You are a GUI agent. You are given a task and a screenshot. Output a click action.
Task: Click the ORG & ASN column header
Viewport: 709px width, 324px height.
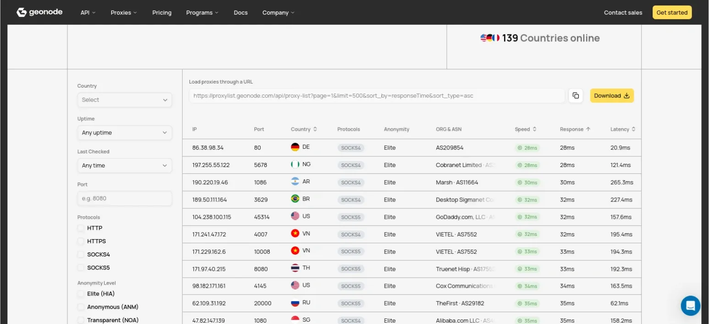click(449, 129)
